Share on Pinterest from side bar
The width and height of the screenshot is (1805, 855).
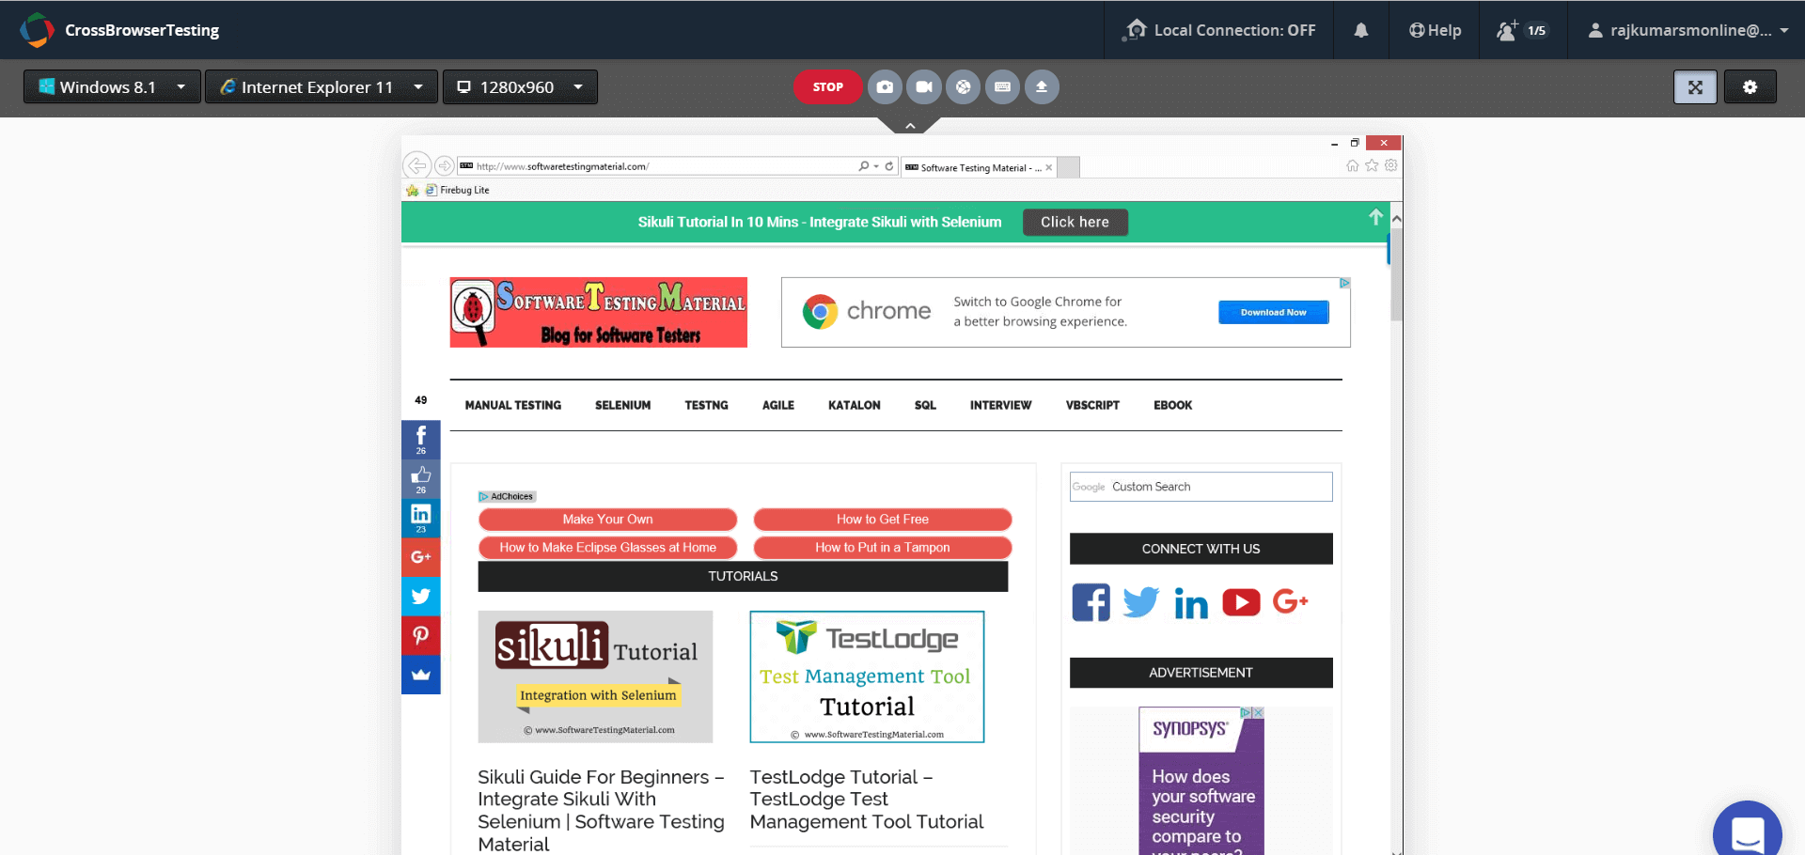[420, 635]
